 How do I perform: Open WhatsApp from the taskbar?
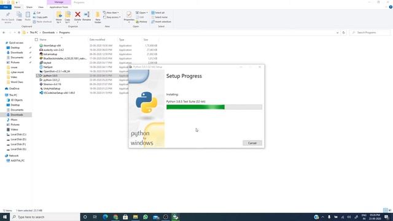point(146,217)
